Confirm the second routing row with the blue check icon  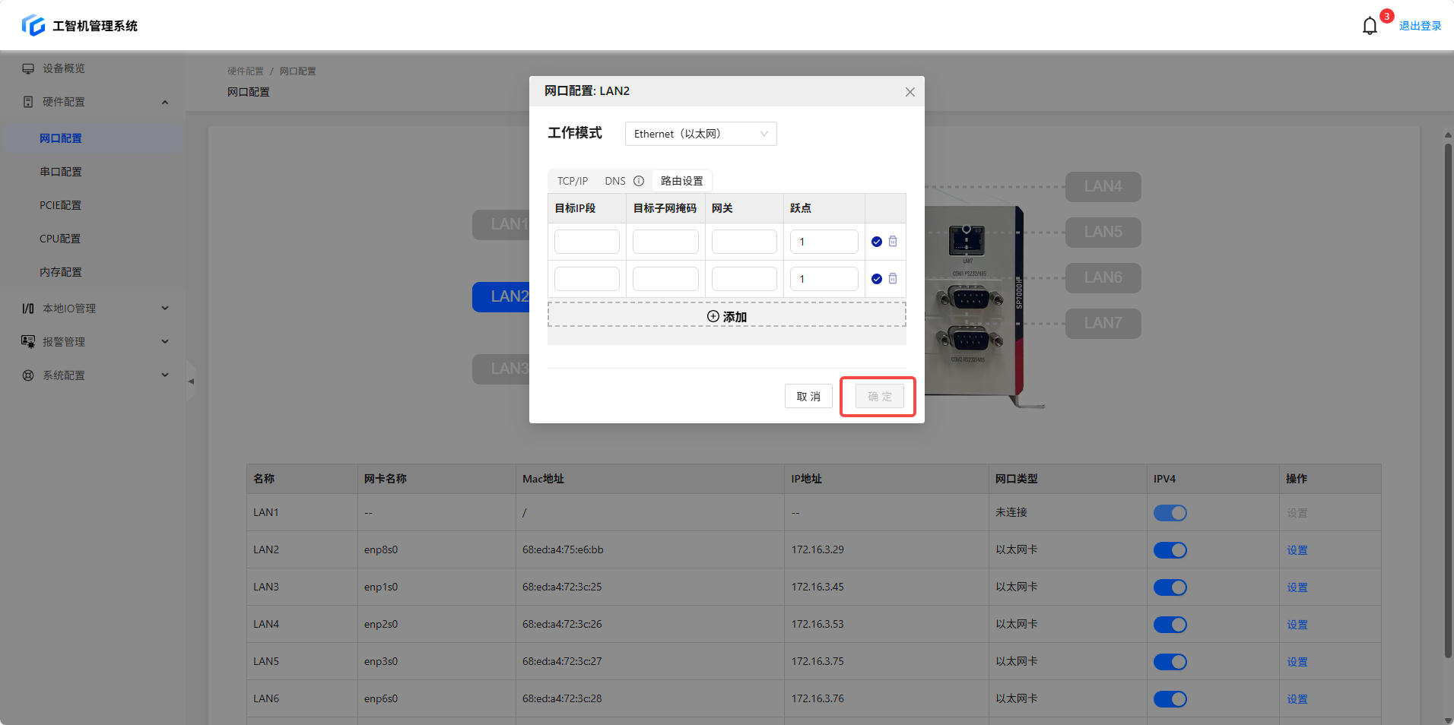(x=876, y=279)
